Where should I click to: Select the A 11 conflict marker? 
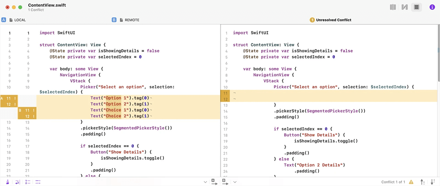[9, 98]
